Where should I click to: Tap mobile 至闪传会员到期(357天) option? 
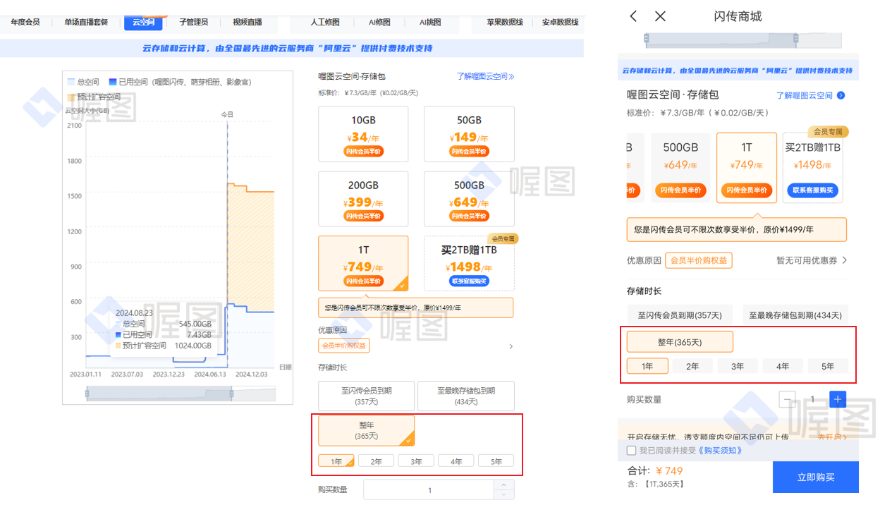point(680,315)
